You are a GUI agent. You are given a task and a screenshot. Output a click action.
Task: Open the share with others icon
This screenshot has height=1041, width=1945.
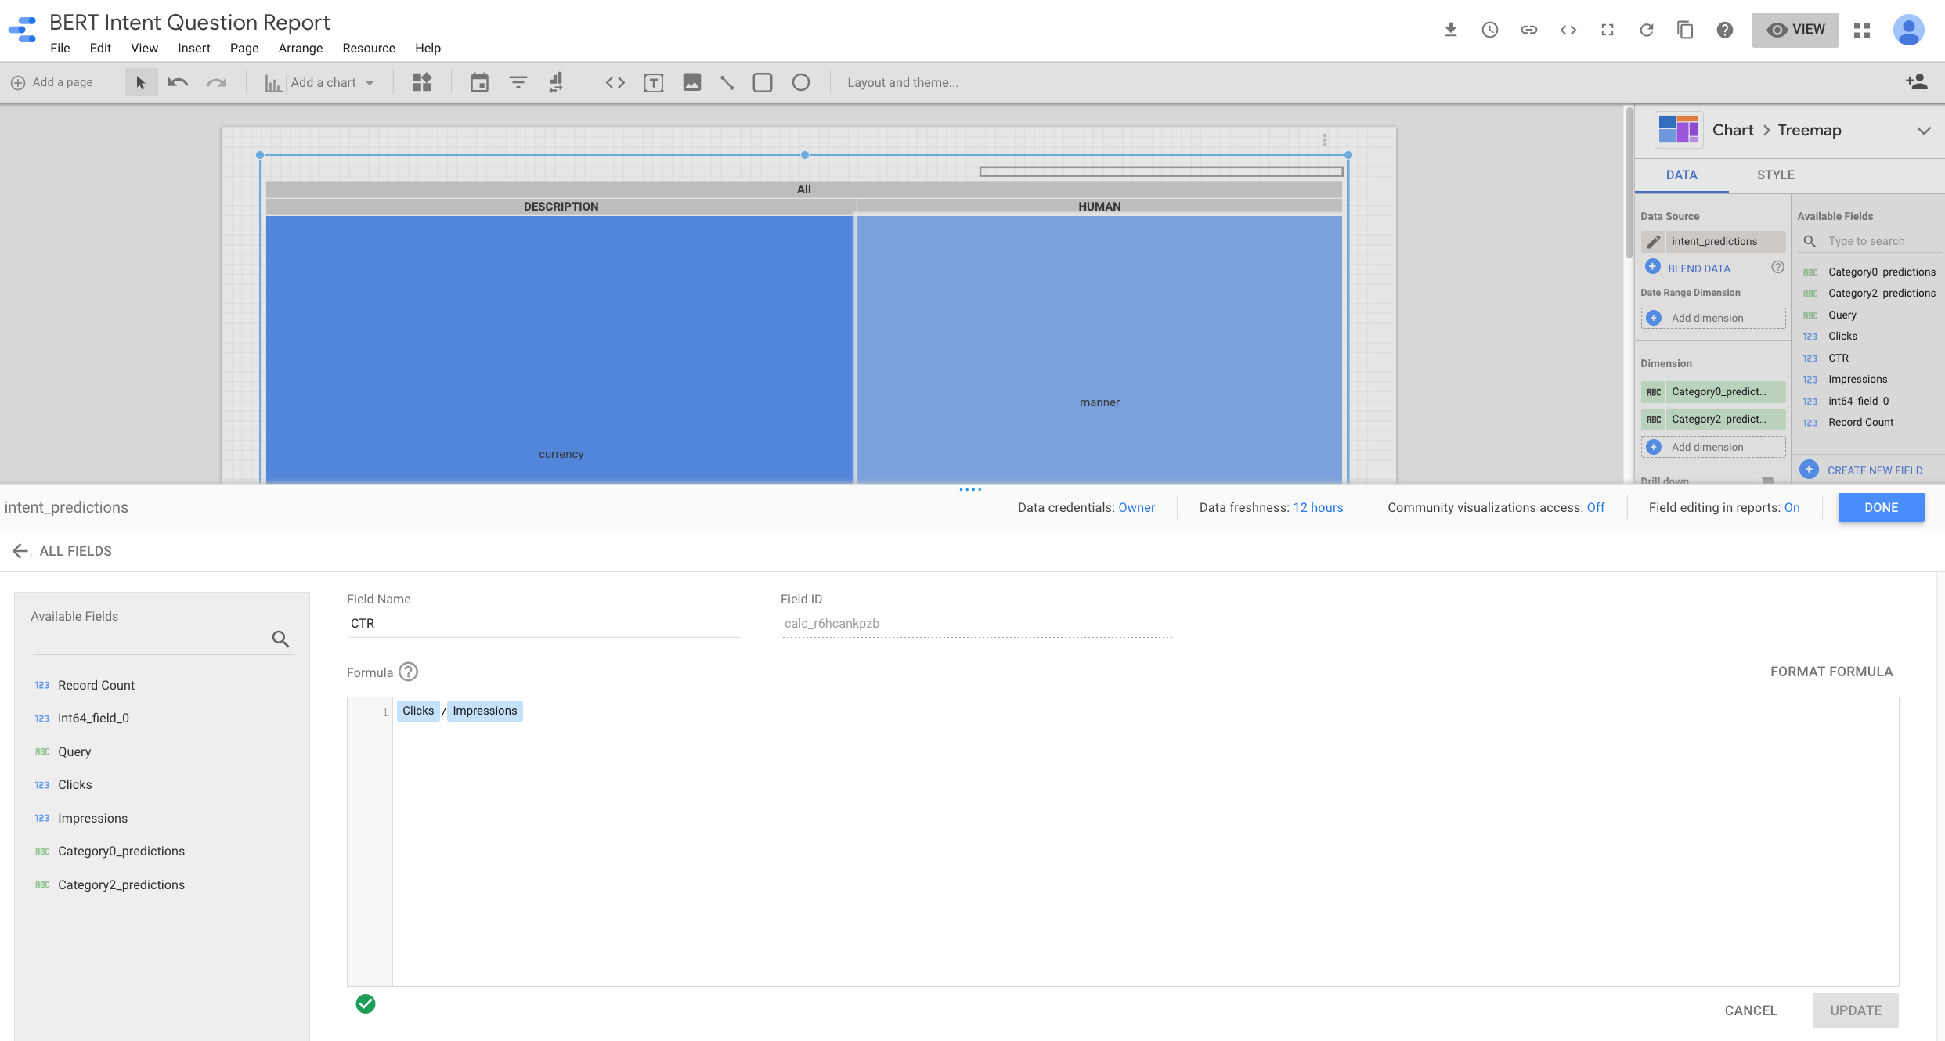tap(1916, 82)
